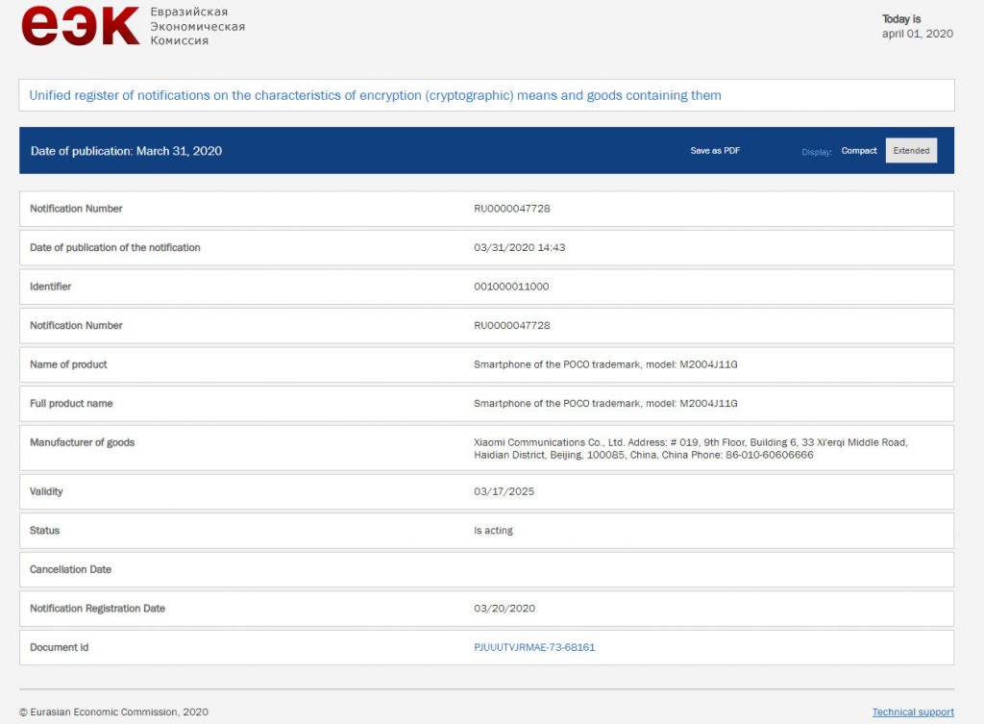Click the 'Date of publication: March 31, 2020' heading
The image size is (984, 724).
pos(126,151)
